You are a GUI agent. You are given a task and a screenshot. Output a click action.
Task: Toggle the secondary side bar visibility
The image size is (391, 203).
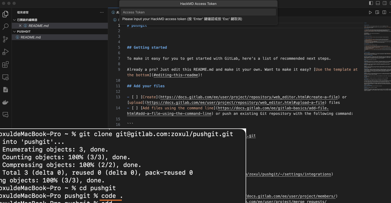click(x=385, y=3)
